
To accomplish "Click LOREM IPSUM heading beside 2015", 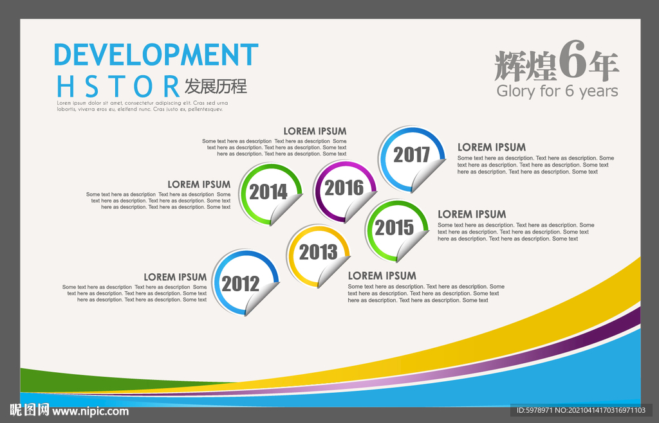I will click(472, 214).
